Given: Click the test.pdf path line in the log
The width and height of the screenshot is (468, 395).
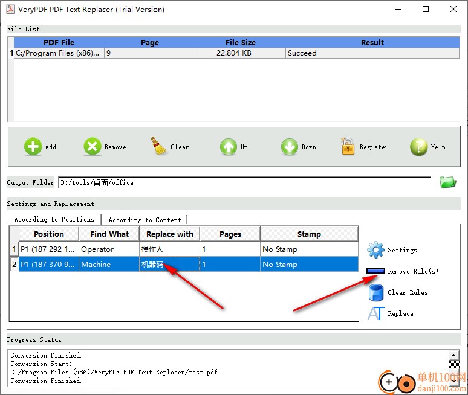Looking at the screenshot, I should coord(114,372).
